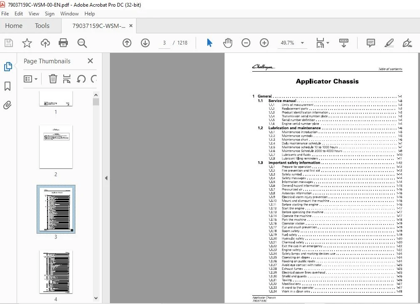Open the Bookmarks sidebar panel

point(7,86)
